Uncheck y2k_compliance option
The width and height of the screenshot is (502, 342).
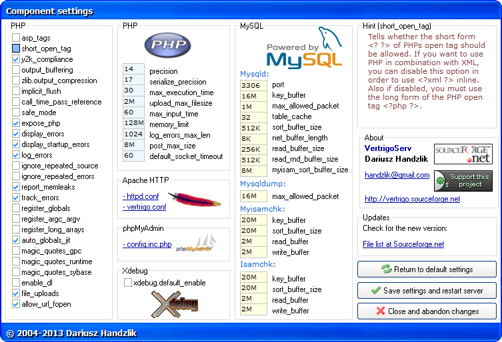[16, 59]
